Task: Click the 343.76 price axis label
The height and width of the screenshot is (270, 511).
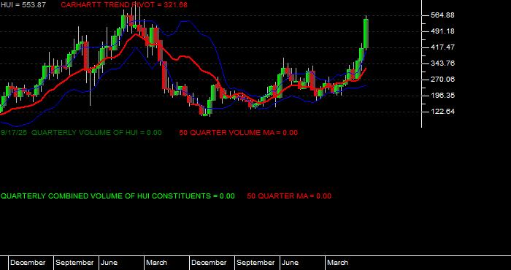Action: [442, 63]
